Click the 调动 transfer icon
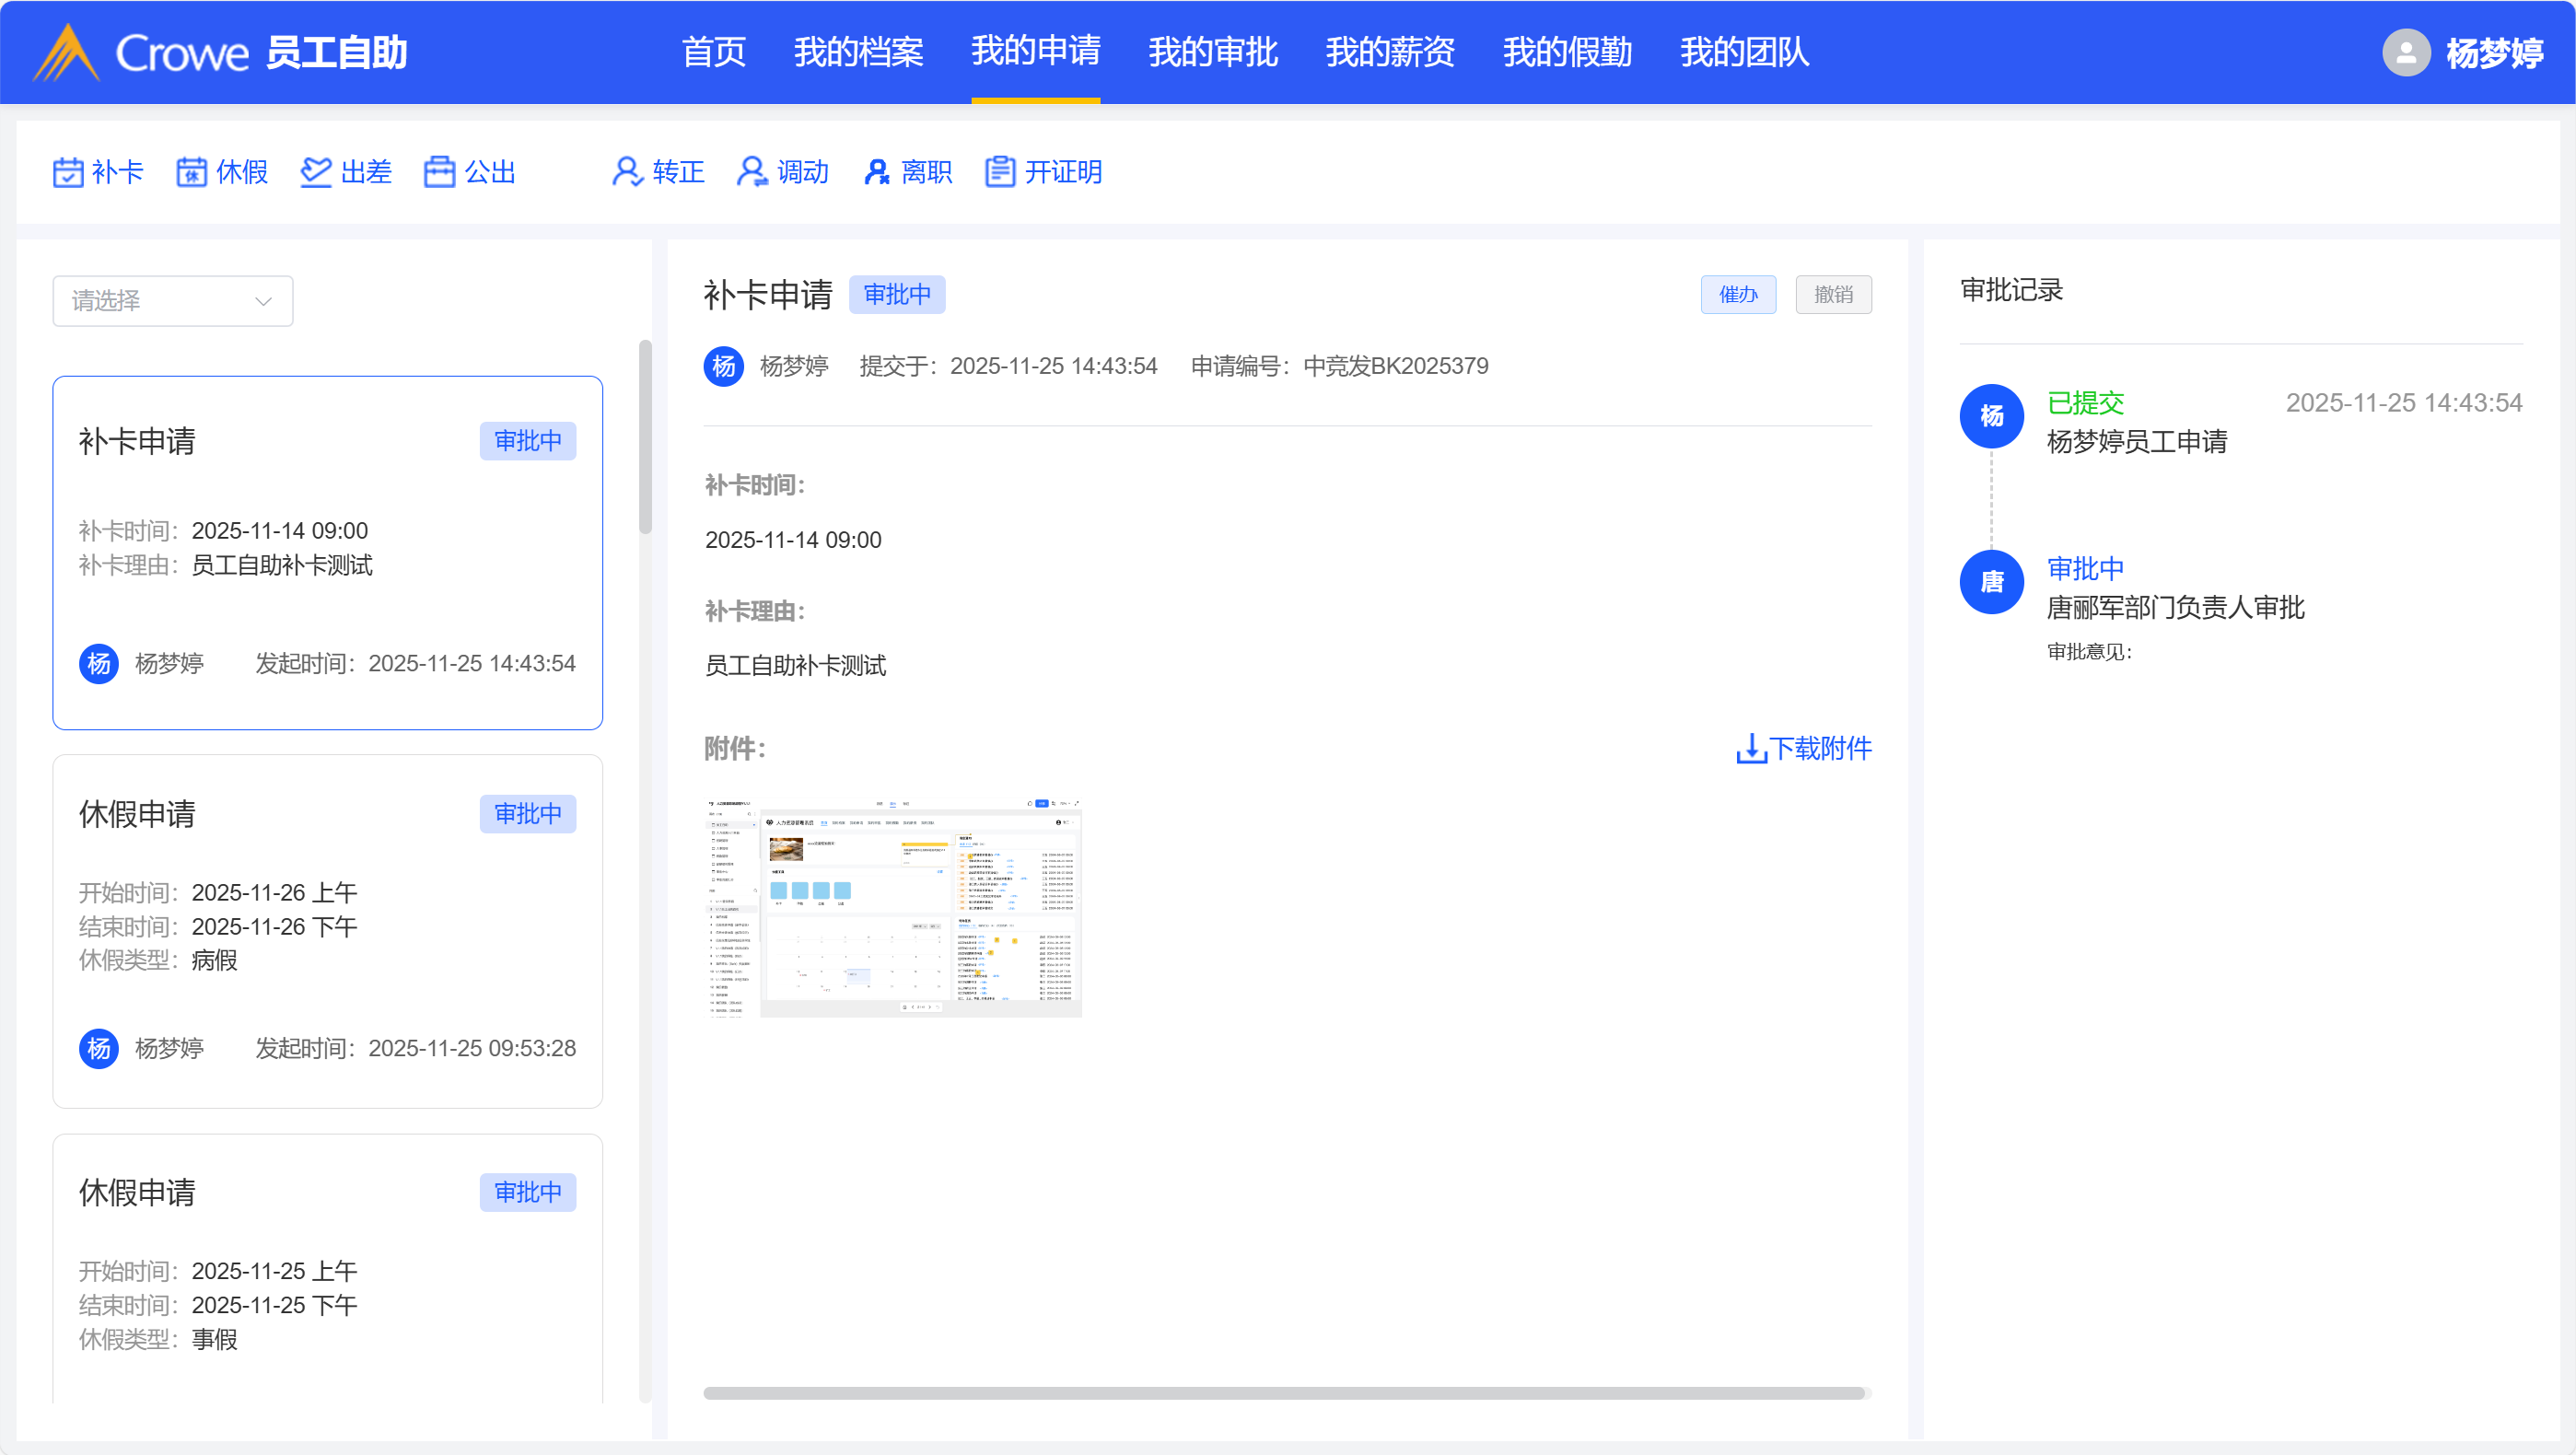The width and height of the screenshot is (2576, 1455). tap(751, 172)
